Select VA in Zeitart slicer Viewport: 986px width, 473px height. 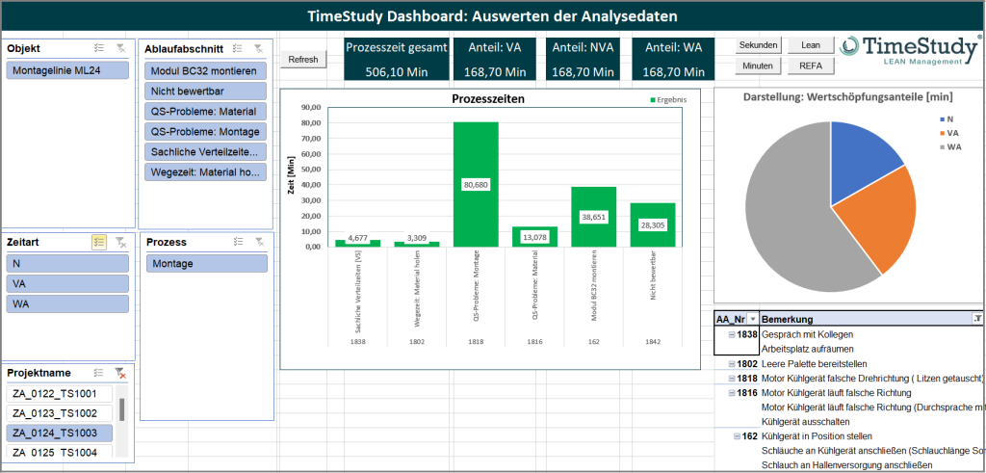68,283
